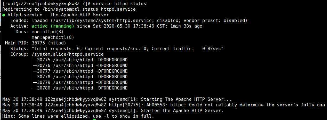
Task: Click CGroup path /system.slice/httpd.service
Action: (x=68, y=54)
